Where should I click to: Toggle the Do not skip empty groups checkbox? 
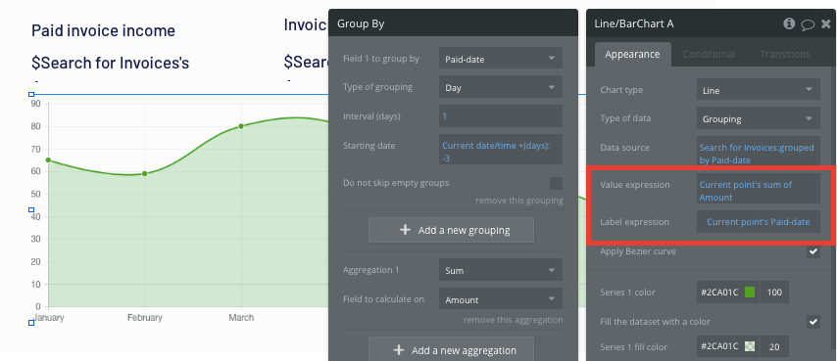click(x=557, y=183)
